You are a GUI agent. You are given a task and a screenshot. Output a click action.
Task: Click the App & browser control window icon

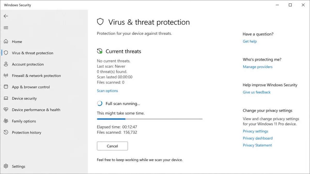(6, 87)
